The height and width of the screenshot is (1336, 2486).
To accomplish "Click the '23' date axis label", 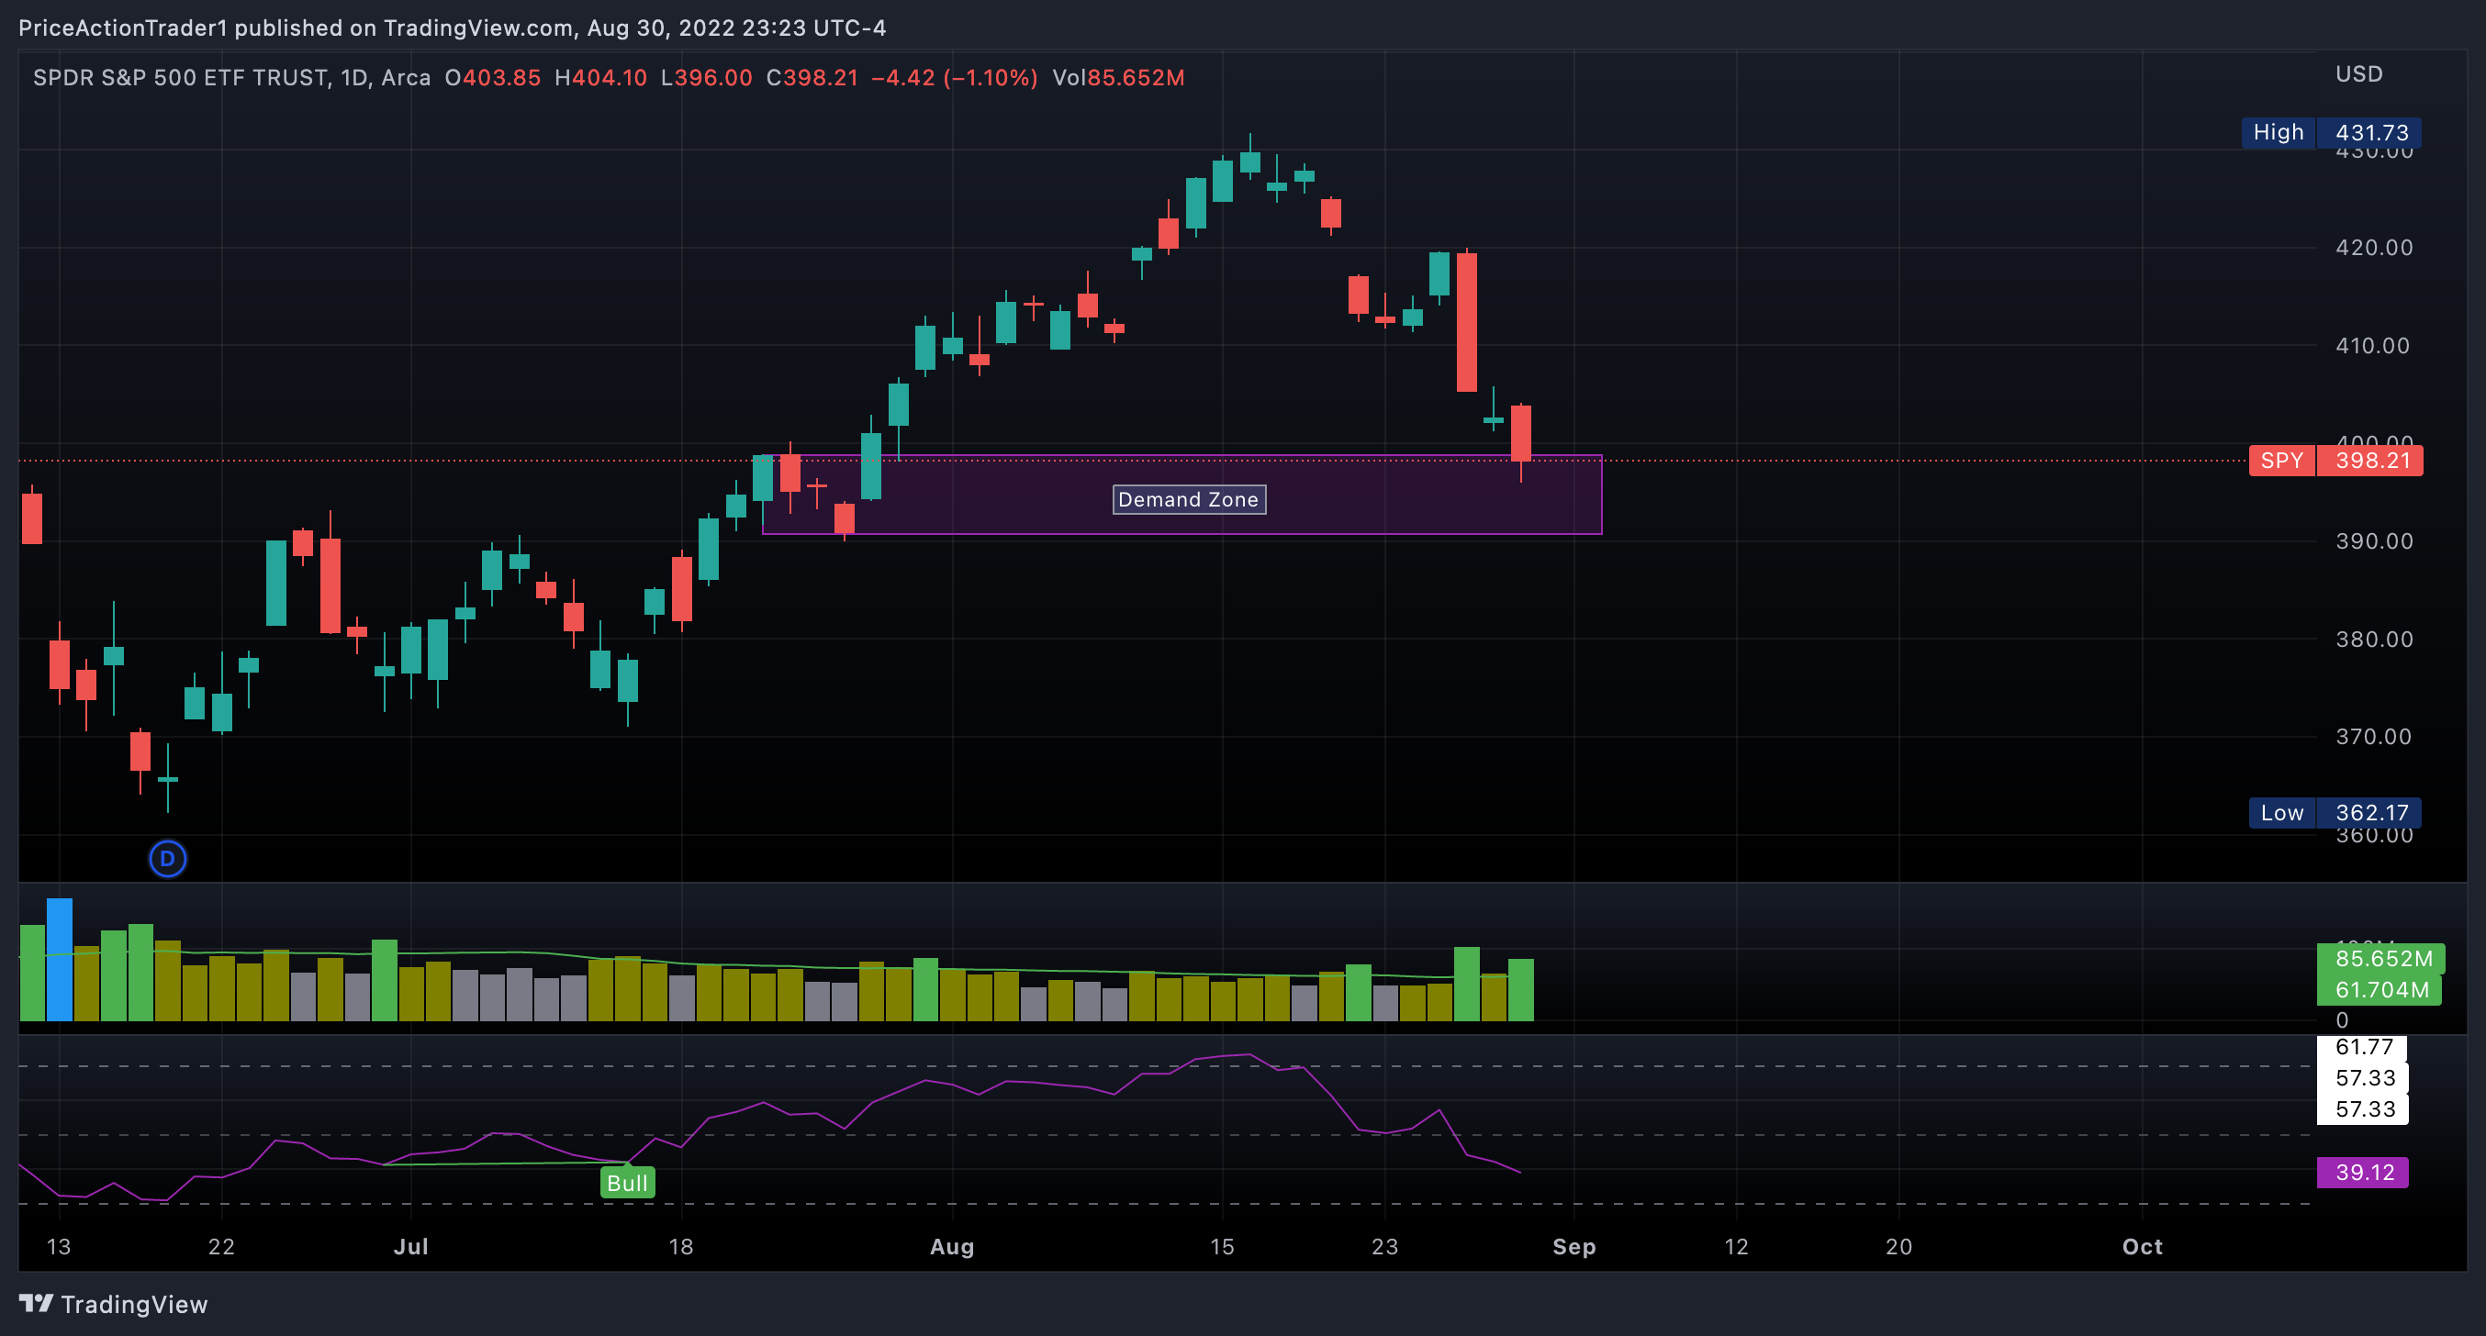I will coord(1383,1246).
